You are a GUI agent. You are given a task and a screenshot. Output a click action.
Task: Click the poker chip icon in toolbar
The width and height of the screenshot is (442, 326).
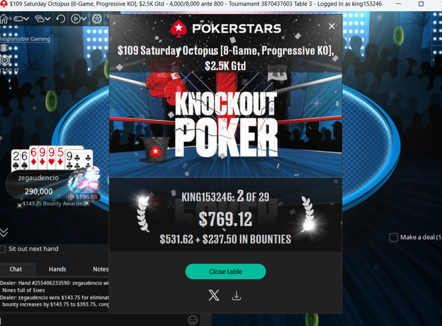click(97, 19)
